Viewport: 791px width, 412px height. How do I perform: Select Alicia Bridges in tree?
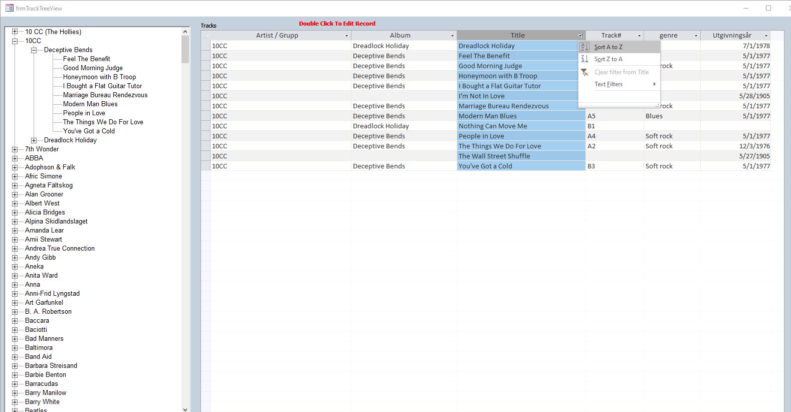point(45,212)
